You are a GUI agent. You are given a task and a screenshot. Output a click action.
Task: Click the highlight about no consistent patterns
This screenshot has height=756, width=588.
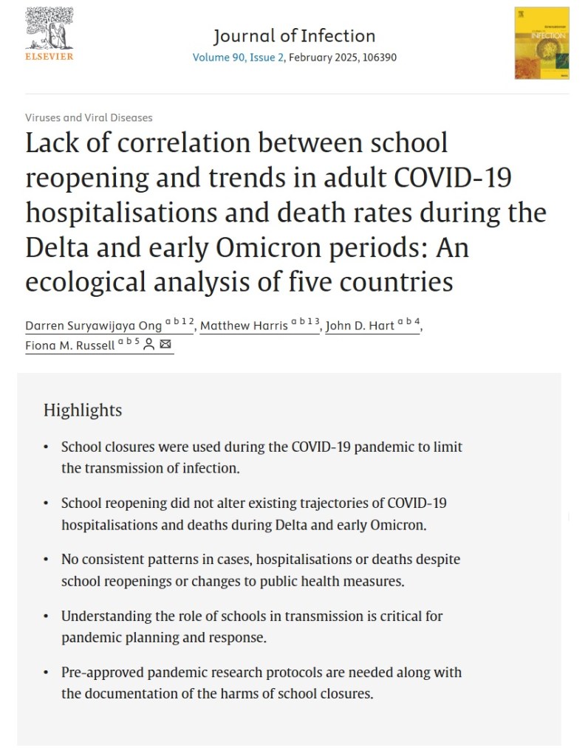point(260,569)
